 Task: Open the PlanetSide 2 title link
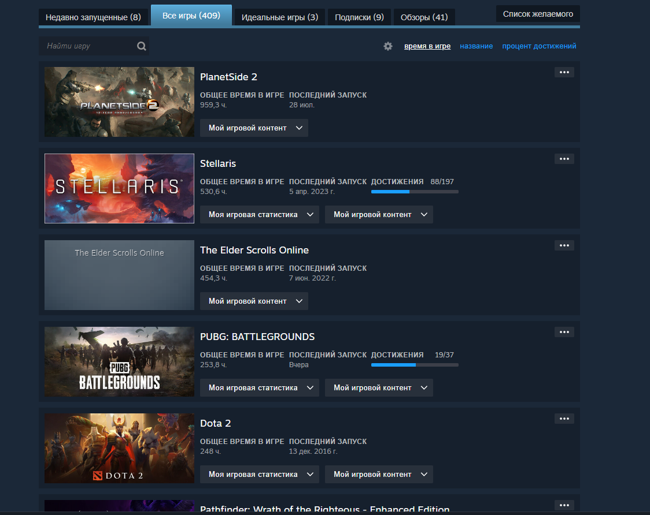(228, 77)
